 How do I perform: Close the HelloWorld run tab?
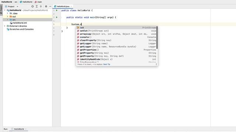pos(26,129)
